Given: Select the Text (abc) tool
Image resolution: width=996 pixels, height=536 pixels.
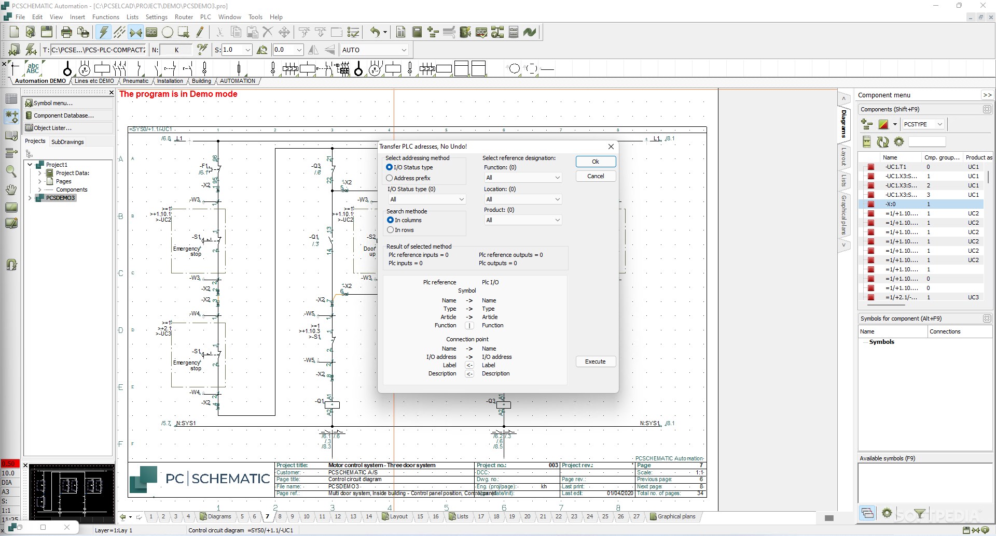Looking at the screenshot, I should pos(151,32).
